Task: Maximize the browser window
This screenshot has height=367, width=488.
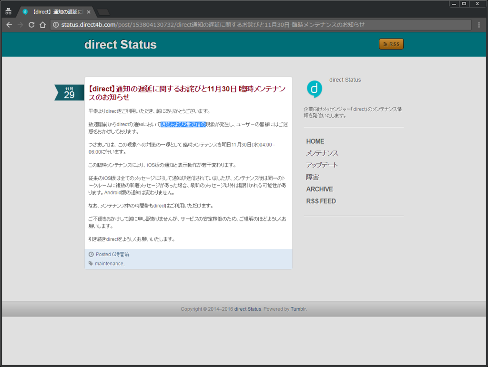Action: tap(464, 4)
